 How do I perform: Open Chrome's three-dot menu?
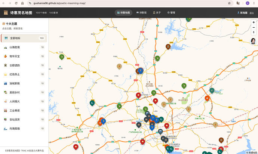[x=254, y=3]
